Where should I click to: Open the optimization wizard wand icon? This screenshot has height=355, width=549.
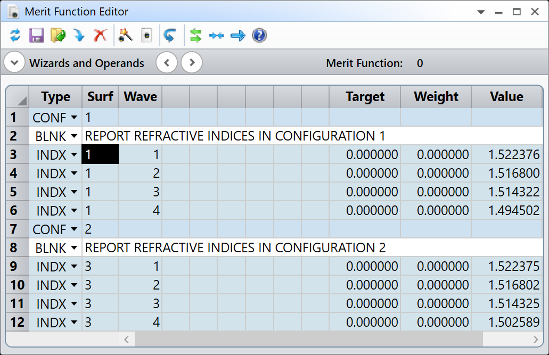(x=125, y=36)
